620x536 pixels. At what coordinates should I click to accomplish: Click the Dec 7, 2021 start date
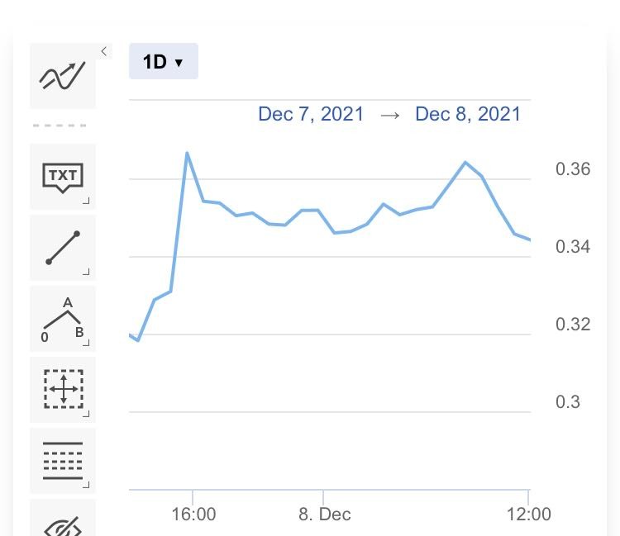[x=311, y=114]
